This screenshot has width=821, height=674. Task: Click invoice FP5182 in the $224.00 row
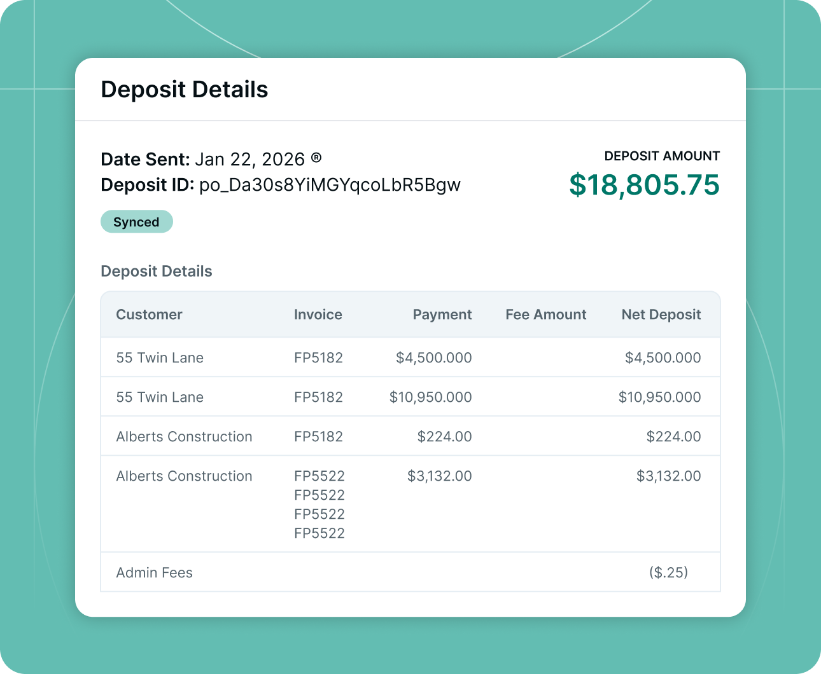(x=318, y=437)
